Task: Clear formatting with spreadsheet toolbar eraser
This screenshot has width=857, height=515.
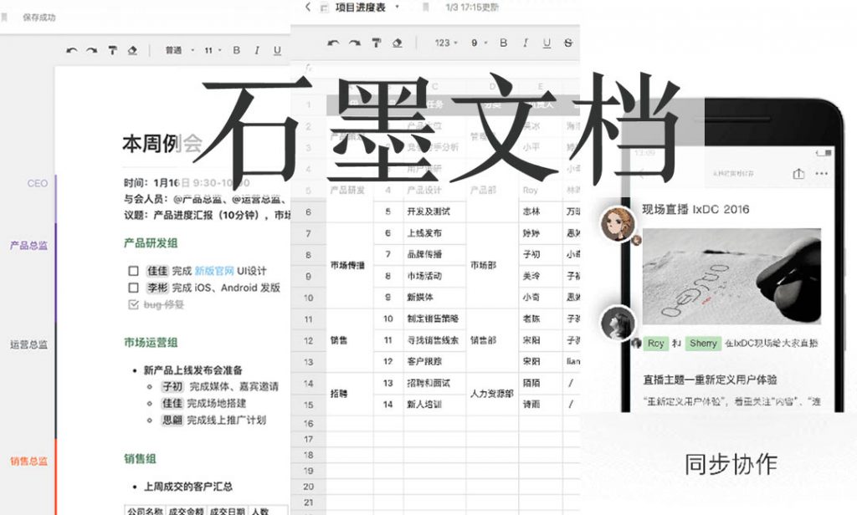Action: click(x=398, y=43)
